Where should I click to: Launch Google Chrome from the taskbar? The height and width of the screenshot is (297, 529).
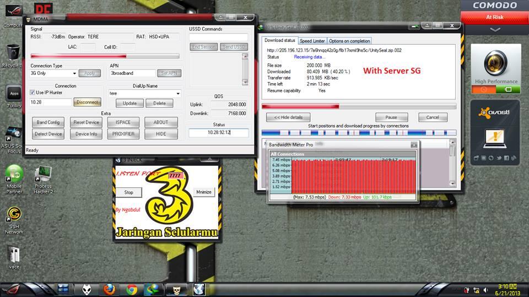pyautogui.click(x=132, y=290)
